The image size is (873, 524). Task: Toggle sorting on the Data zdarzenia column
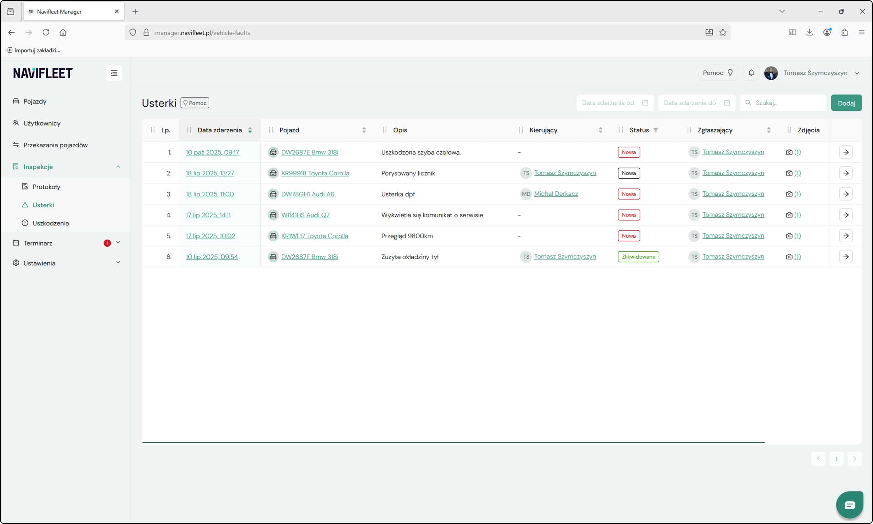[250, 130]
